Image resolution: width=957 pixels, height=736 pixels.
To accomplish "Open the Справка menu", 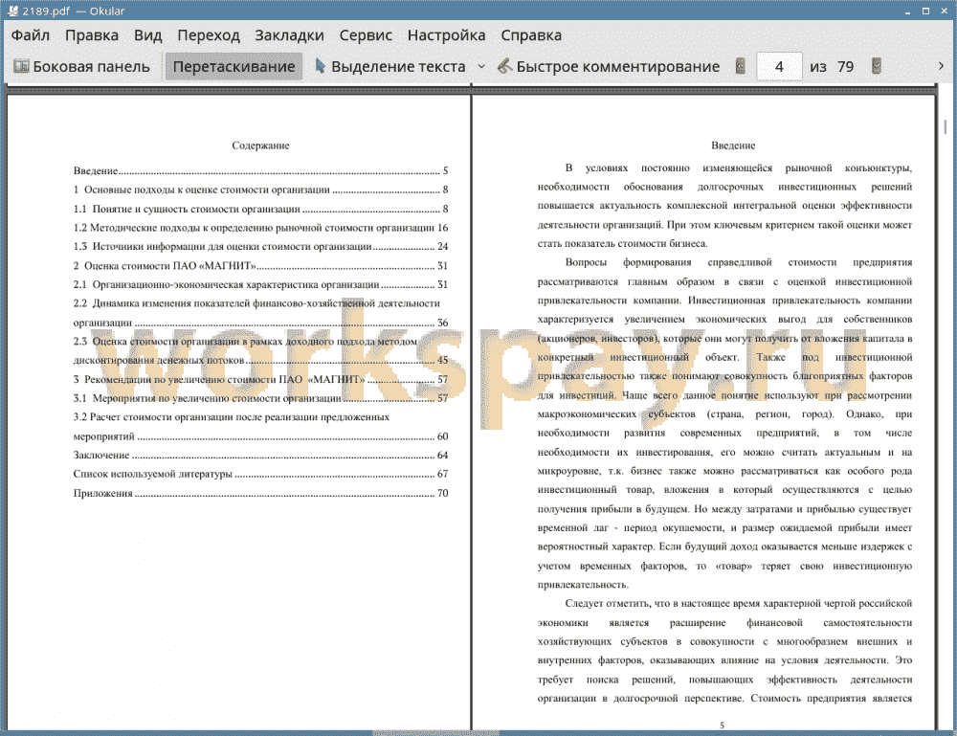I will coord(531,35).
